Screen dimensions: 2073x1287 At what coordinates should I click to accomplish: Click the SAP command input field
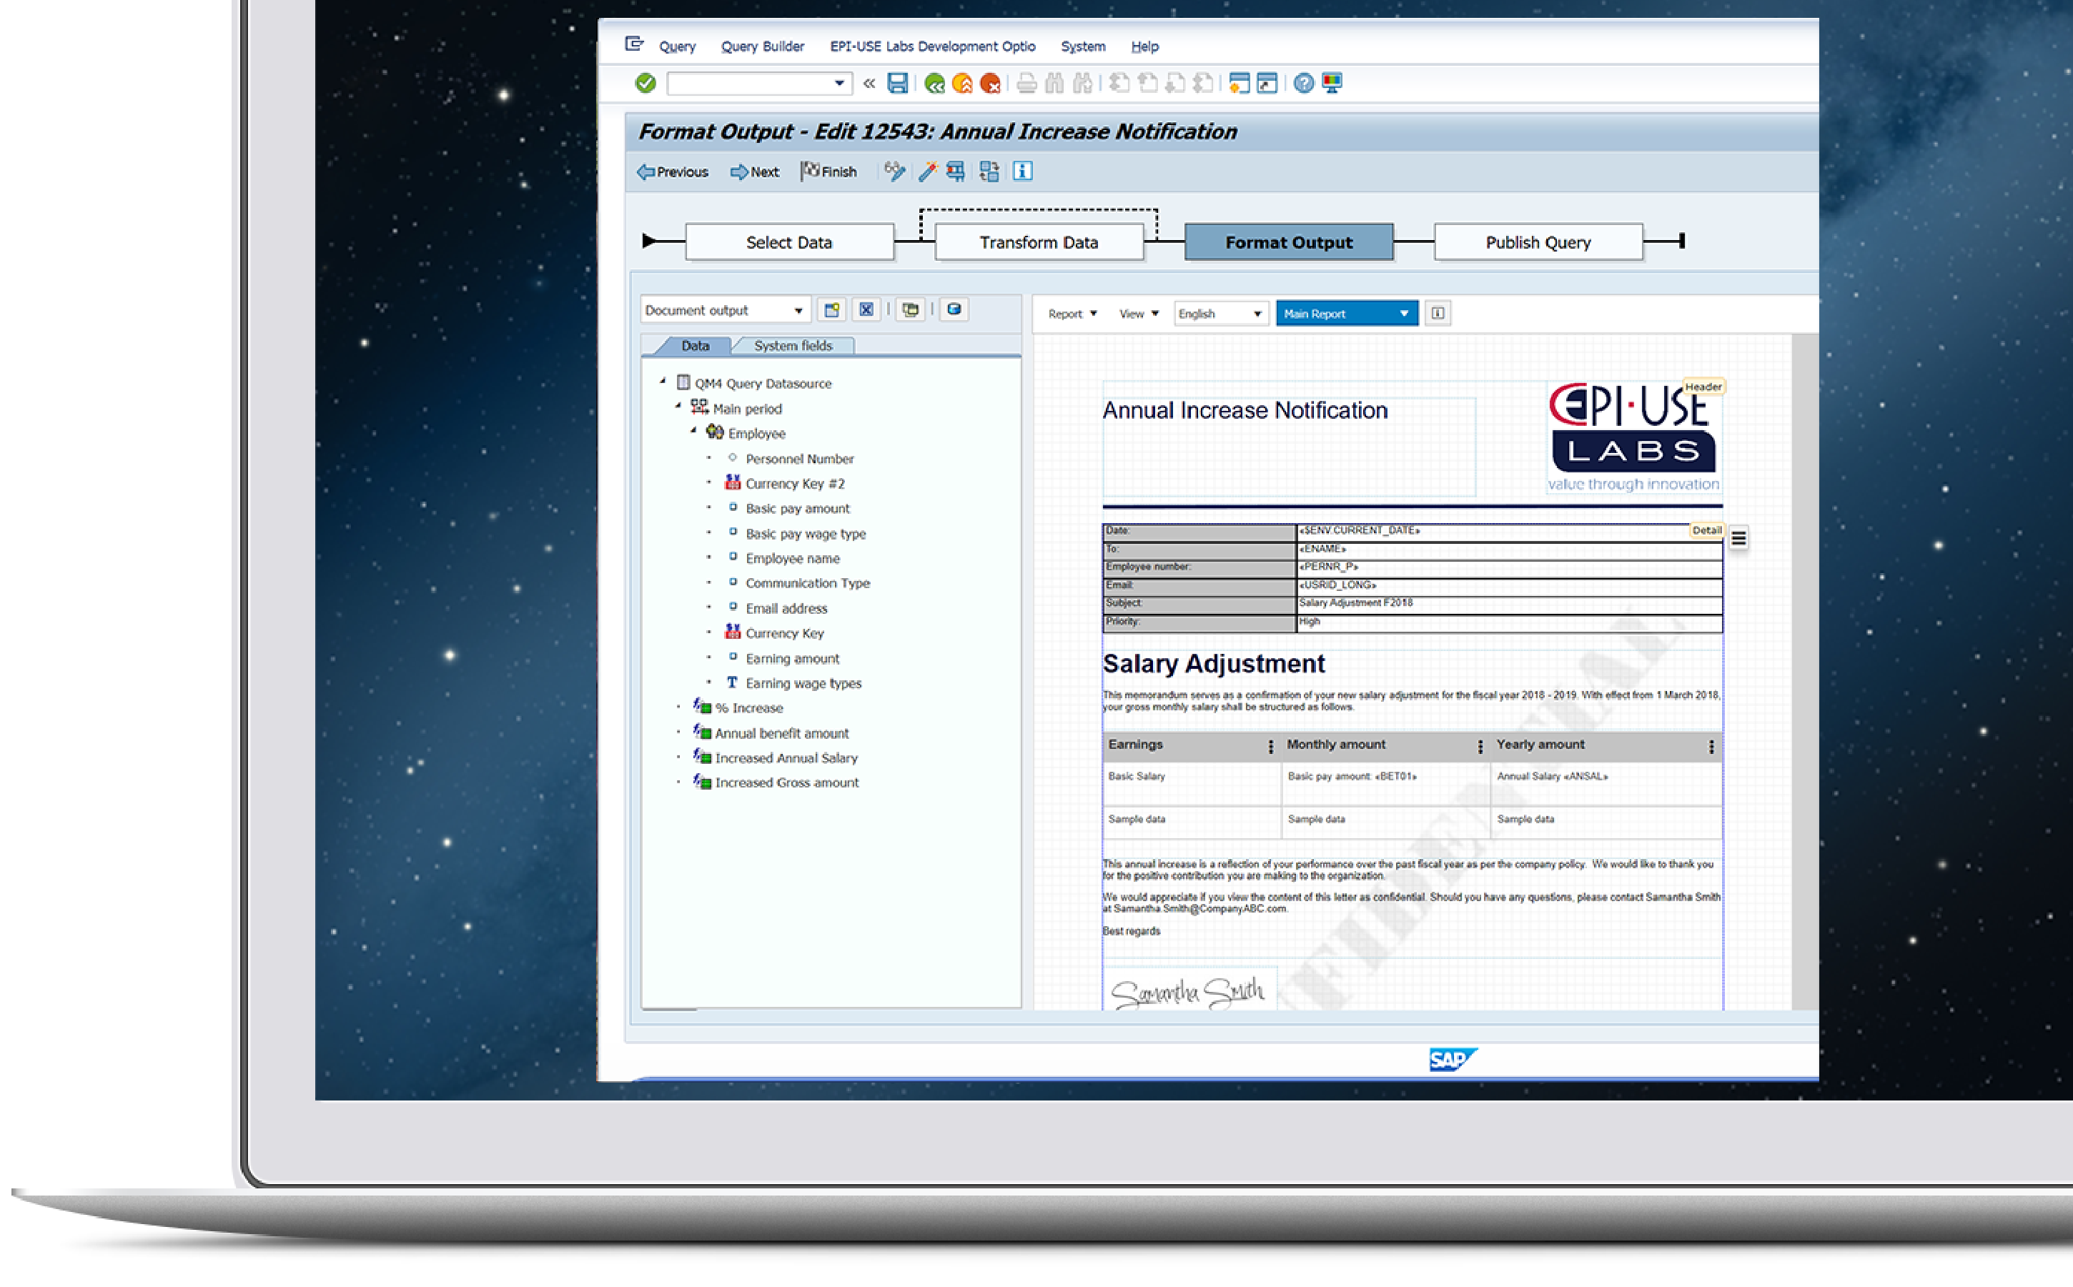click(x=749, y=84)
